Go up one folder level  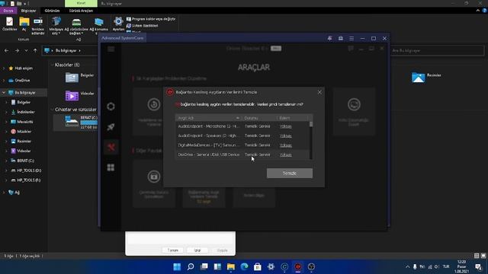point(35,51)
